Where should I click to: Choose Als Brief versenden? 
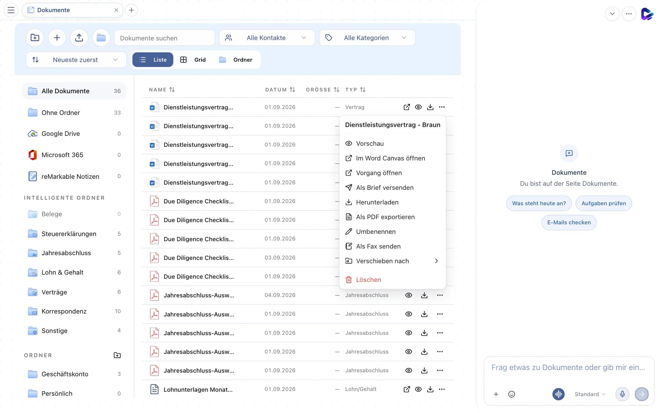pos(392,188)
